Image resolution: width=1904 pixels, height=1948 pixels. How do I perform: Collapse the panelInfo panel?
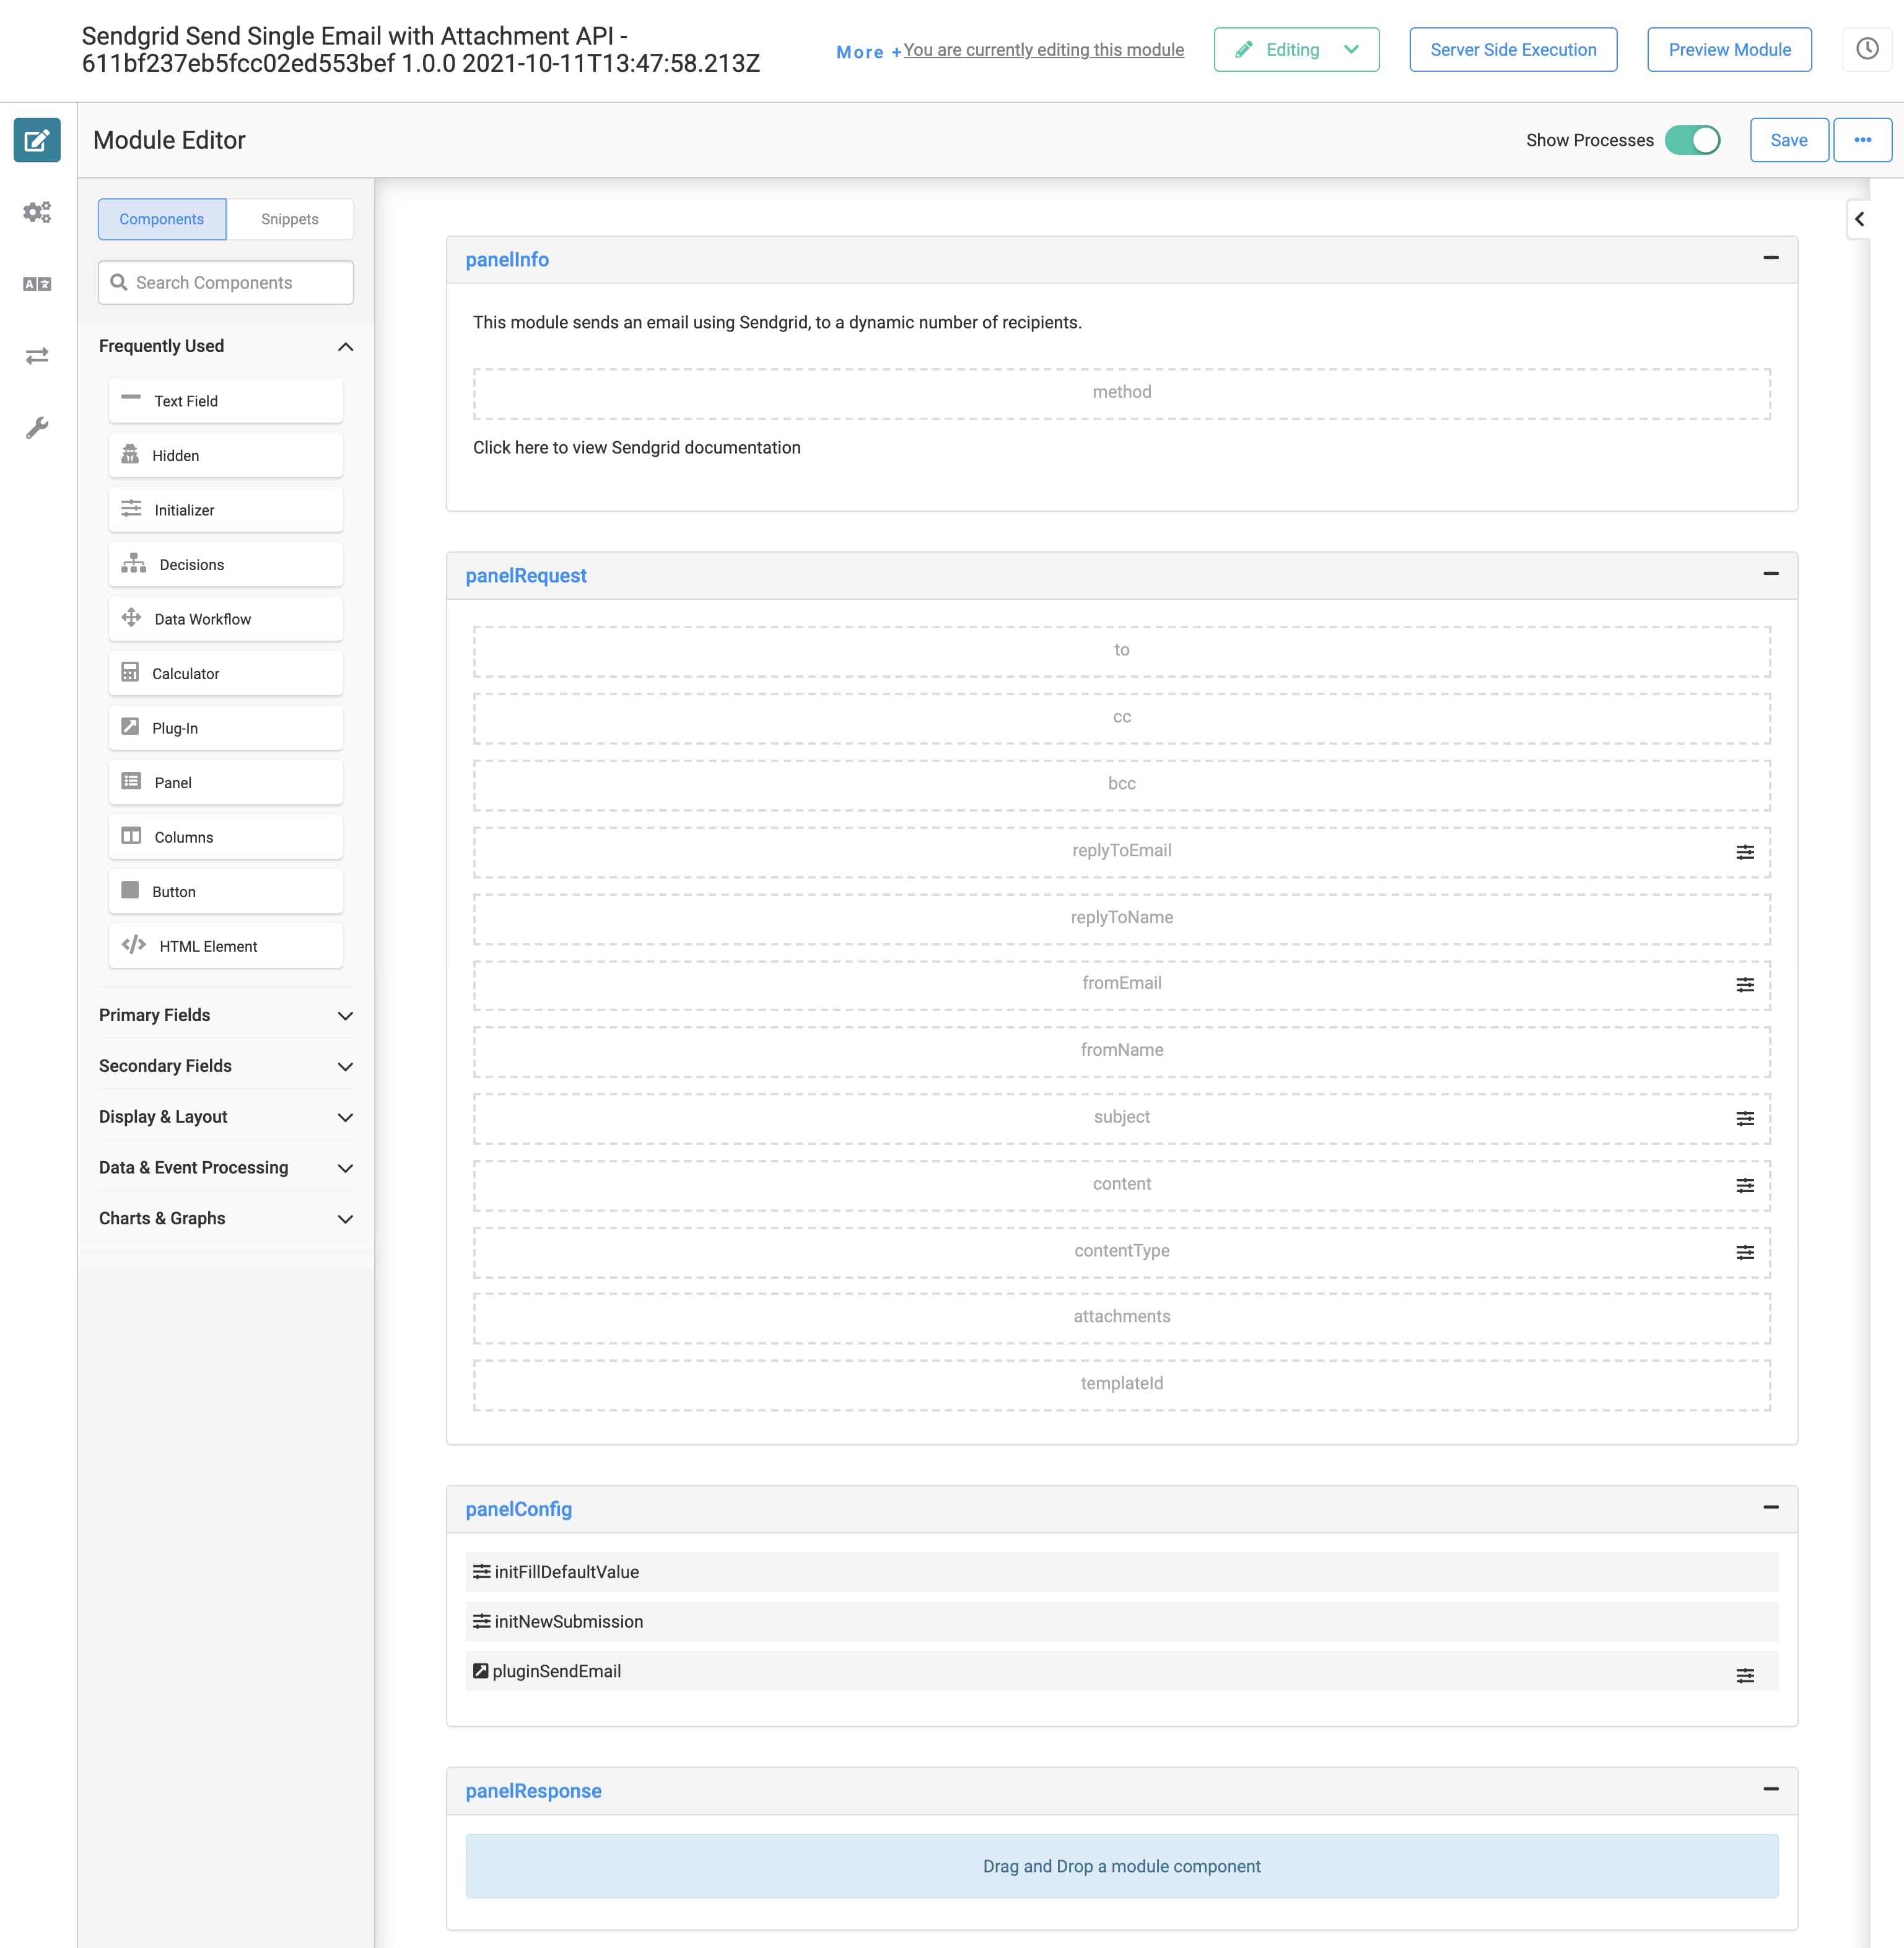pyautogui.click(x=1770, y=258)
